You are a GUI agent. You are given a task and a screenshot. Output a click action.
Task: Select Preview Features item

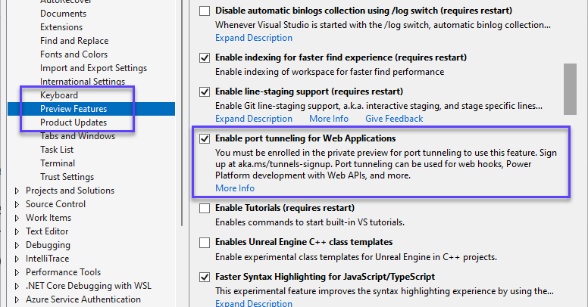(91, 109)
